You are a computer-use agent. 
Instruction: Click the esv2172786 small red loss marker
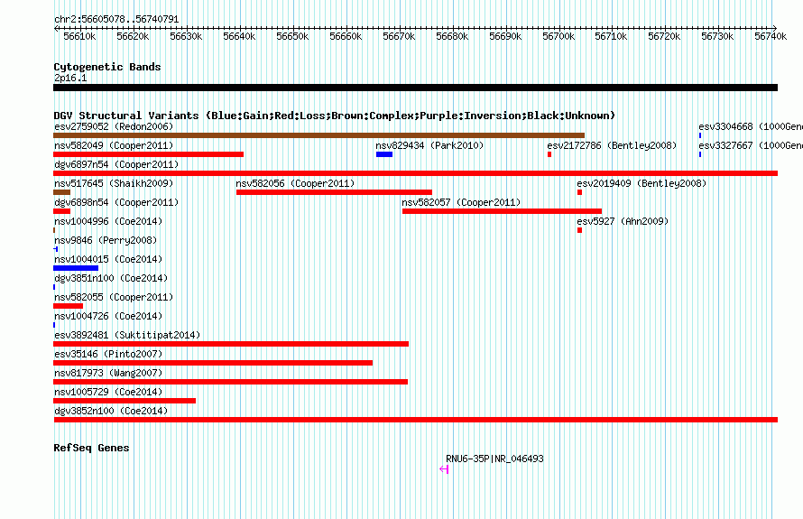[549, 154]
